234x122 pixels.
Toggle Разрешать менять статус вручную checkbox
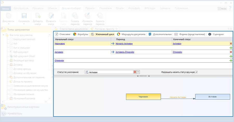click(197, 72)
